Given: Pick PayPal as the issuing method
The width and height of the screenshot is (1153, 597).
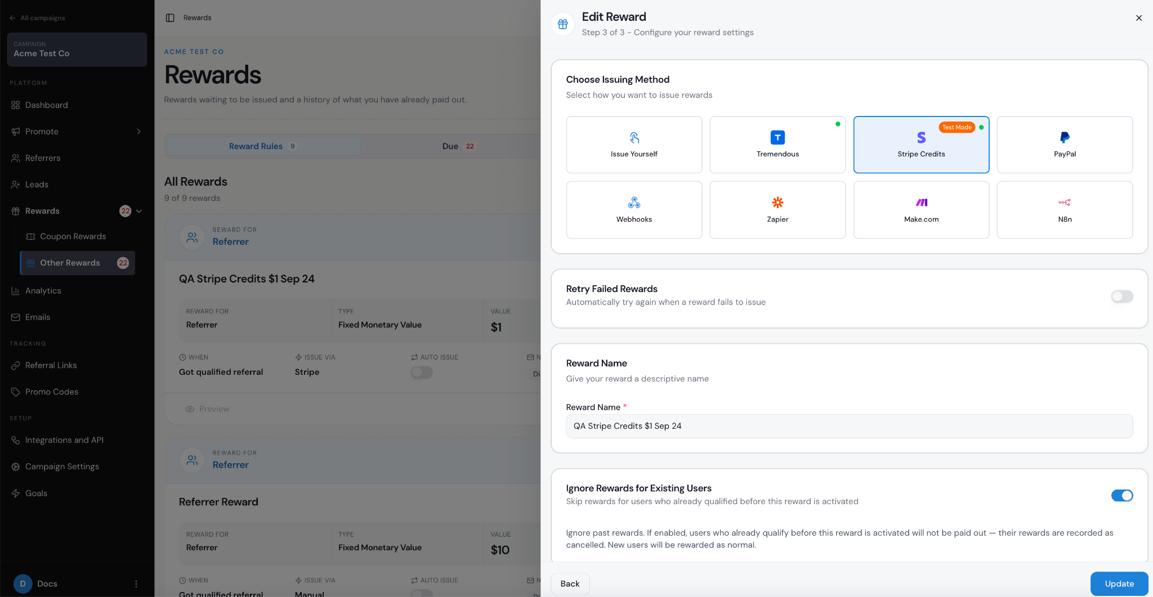Looking at the screenshot, I should [x=1065, y=145].
